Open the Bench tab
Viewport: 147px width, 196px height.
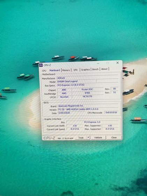95,69
